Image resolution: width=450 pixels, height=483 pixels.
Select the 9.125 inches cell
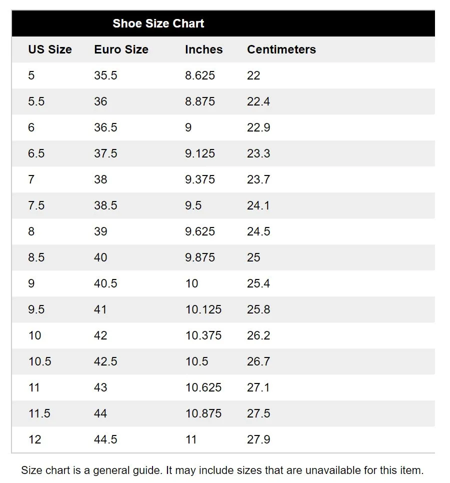[199, 153]
